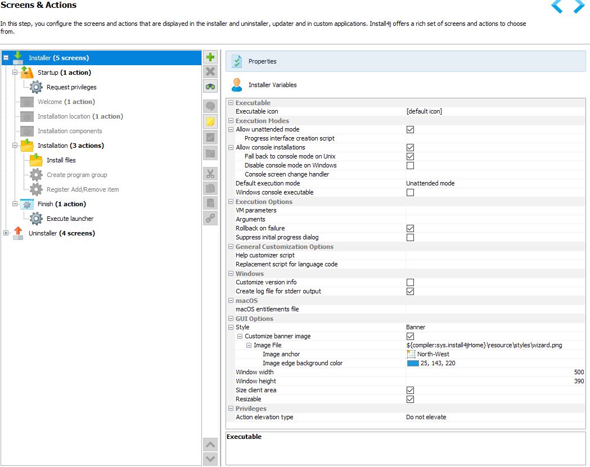The width and height of the screenshot is (590, 467).
Task: Enable Disable console mode on Windows
Action: point(410,165)
